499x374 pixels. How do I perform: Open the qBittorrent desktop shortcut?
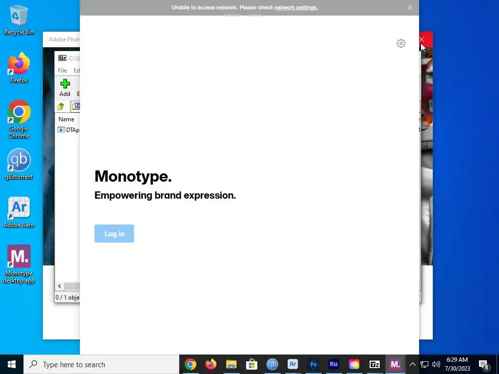tap(19, 165)
